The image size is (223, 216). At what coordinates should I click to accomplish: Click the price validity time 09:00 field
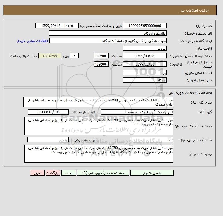click(101, 64)
